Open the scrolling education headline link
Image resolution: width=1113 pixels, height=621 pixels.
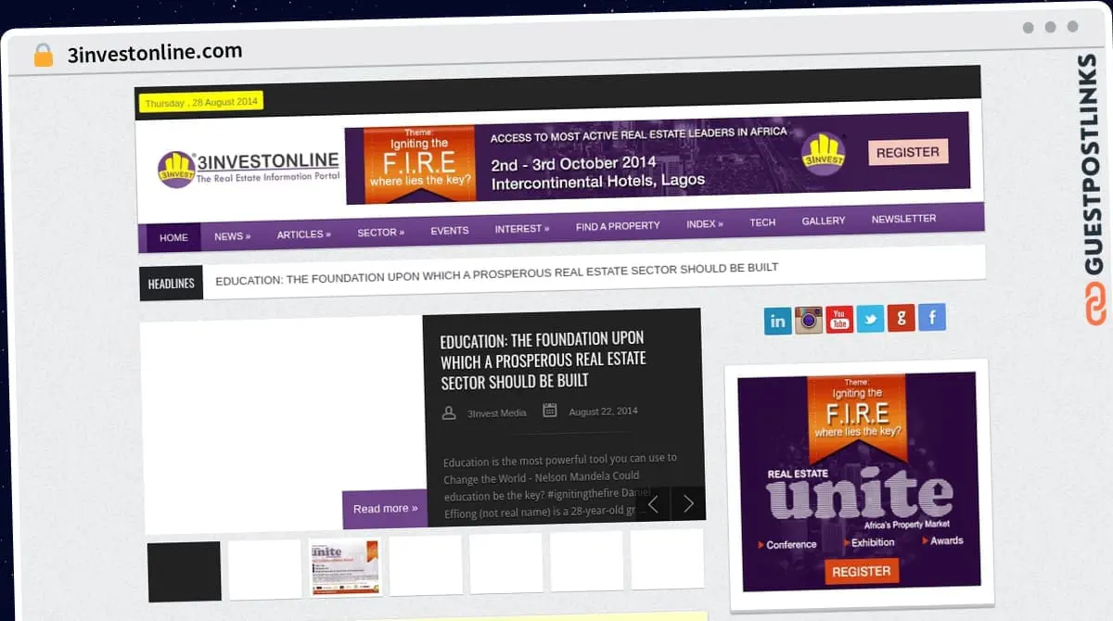496,273
